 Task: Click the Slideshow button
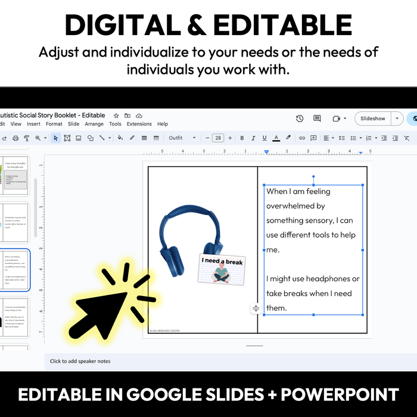[x=373, y=119]
